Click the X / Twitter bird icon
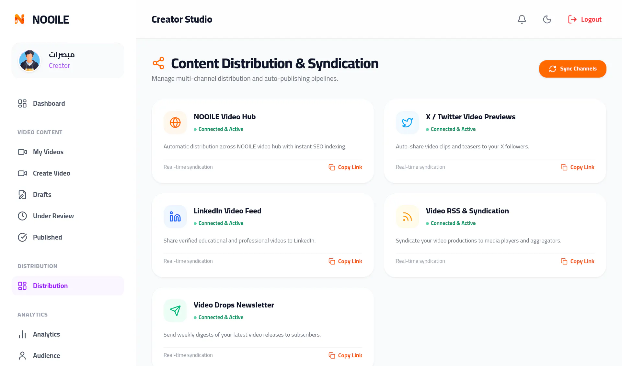 point(408,123)
